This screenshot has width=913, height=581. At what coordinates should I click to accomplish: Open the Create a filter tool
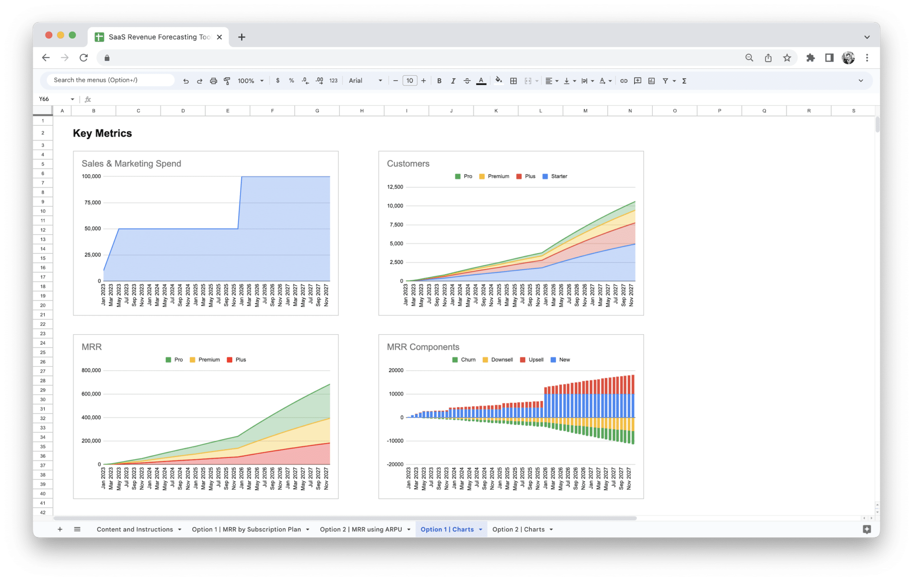(x=665, y=81)
